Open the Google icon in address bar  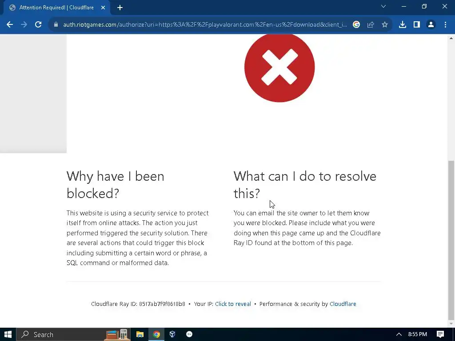coord(356,25)
